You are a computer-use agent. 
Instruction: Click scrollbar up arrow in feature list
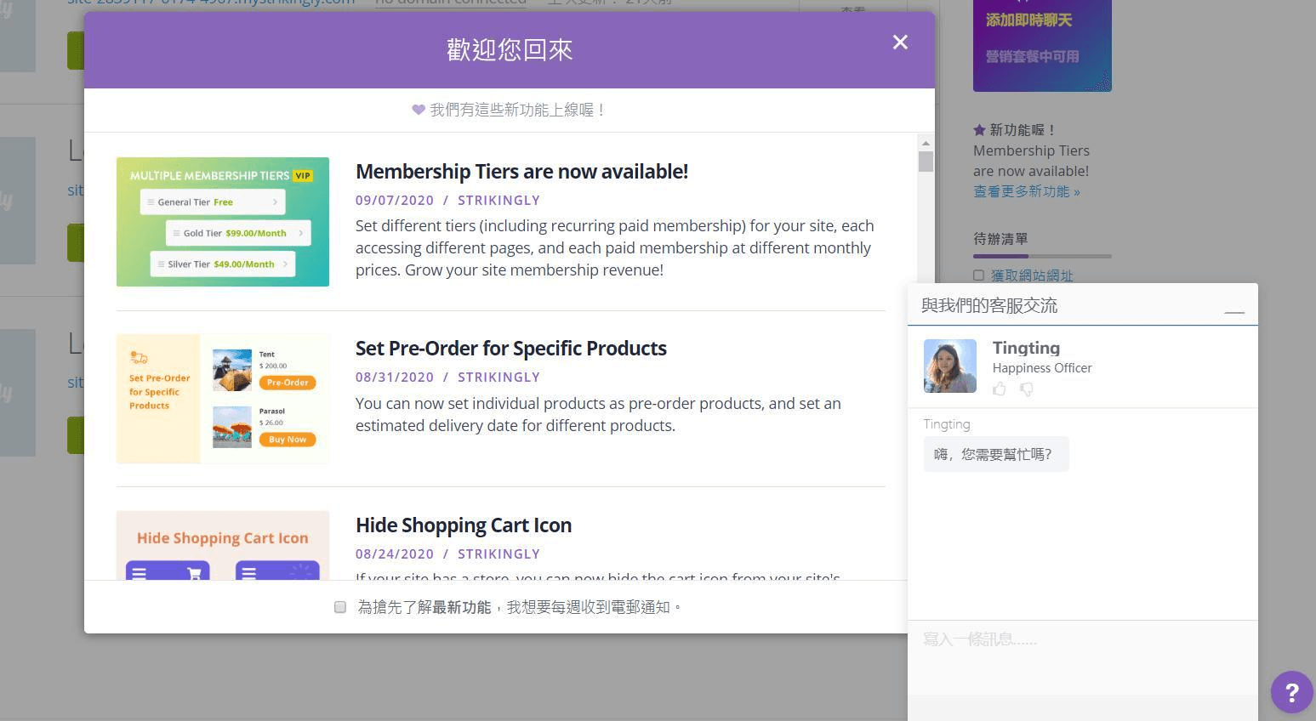pyautogui.click(x=926, y=143)
